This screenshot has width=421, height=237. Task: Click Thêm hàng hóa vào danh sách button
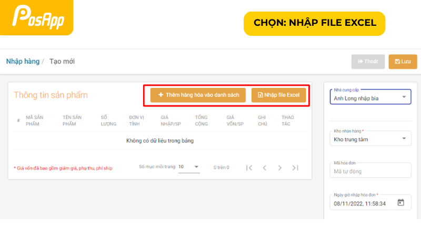pyautogui.click(x=198, y=95)
